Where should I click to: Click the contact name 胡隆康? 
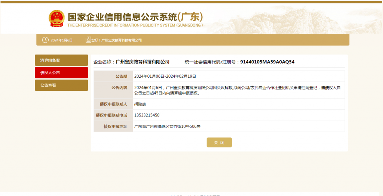(140, 104)
